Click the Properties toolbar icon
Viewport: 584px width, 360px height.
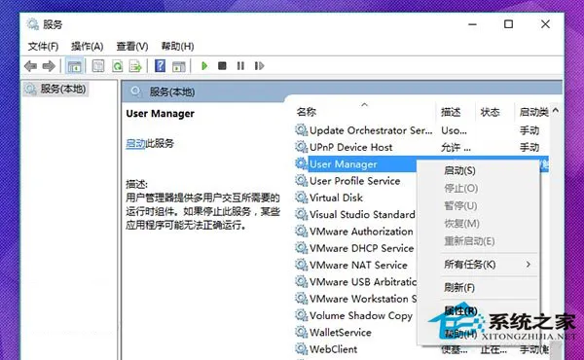point(98,66)
